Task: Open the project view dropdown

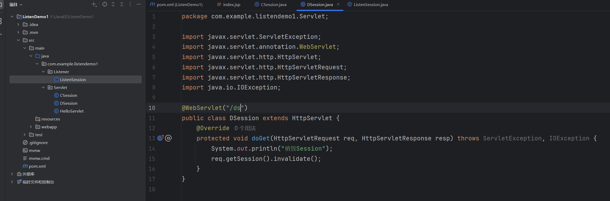Action: tap(16, 4)
